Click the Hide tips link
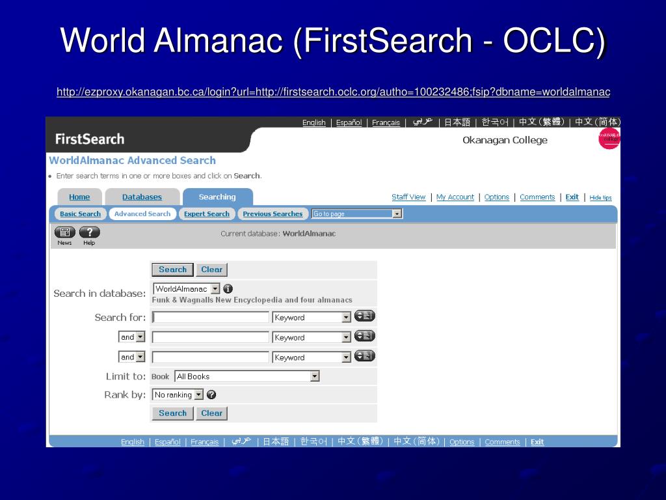 [x=600, y=197]
